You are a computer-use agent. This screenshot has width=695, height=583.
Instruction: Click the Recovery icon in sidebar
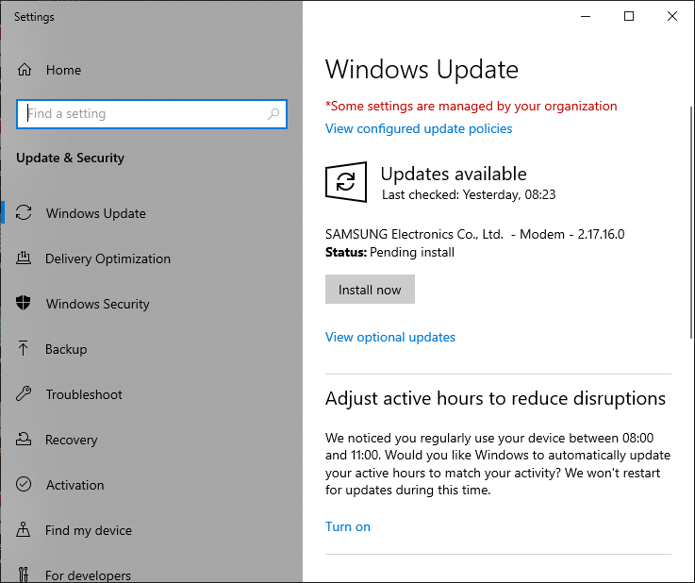tap(25, 440)
